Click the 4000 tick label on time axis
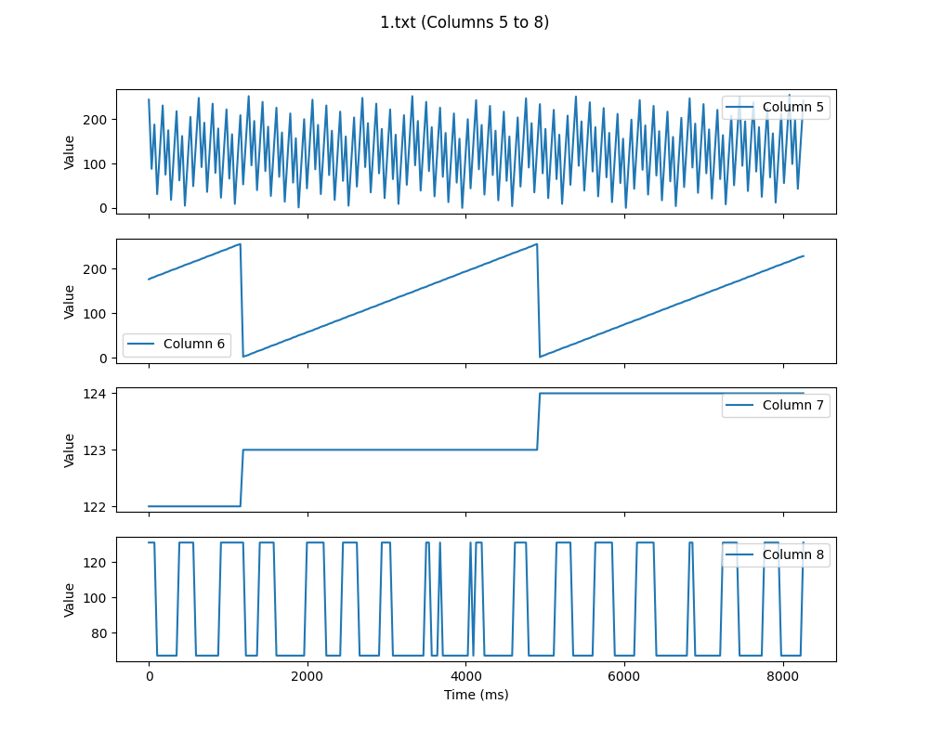 (465, 676)
